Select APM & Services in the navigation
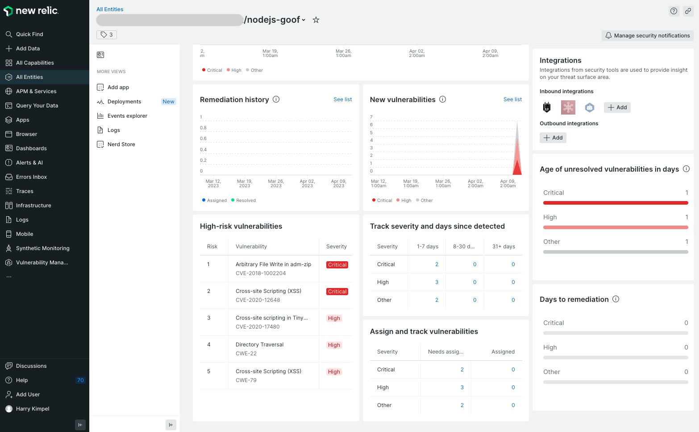Screen dimensions: 699x432 coord(37,91)
